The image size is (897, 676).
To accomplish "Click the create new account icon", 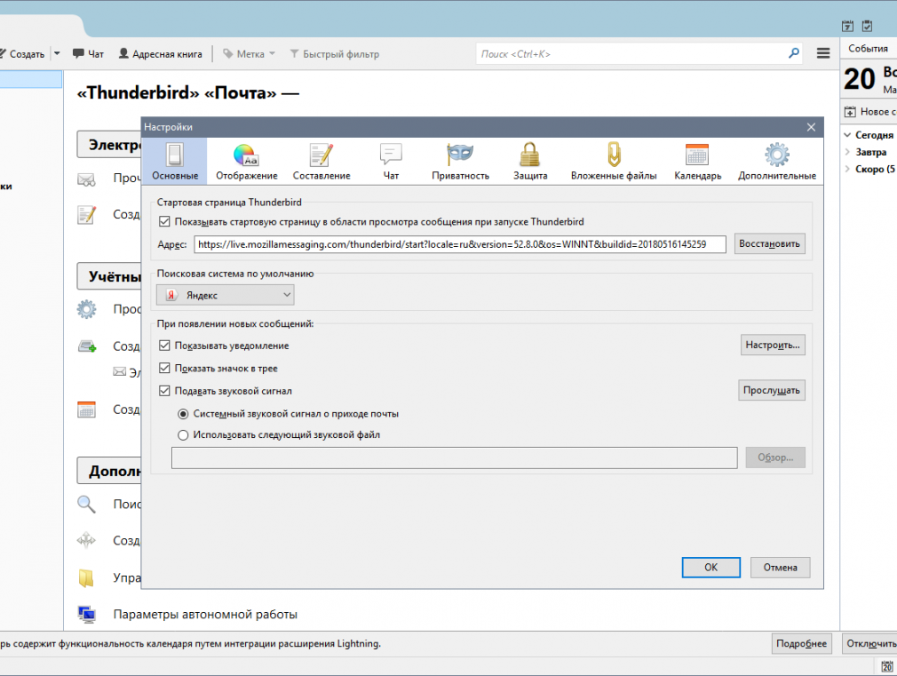I will coord(87,346).
